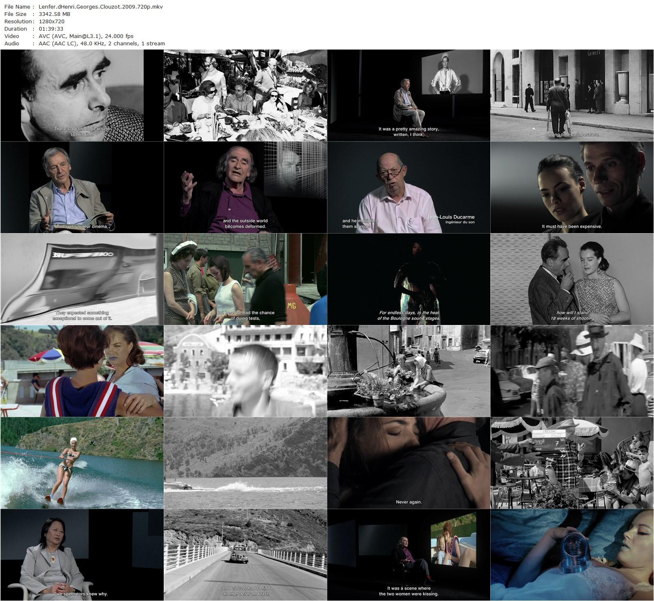This screenshot has width=654, height=601.
Task: Select the outdoor restaurant group photo thumbnail
Action: tap(245, 96)
